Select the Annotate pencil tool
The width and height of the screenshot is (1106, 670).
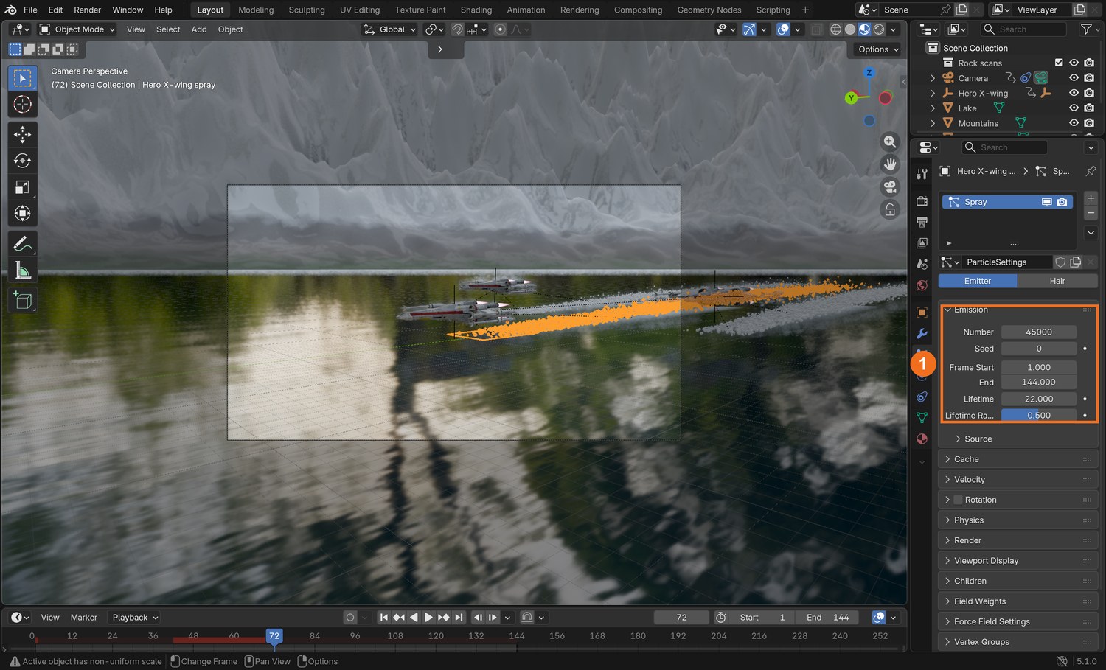[23, 243]
